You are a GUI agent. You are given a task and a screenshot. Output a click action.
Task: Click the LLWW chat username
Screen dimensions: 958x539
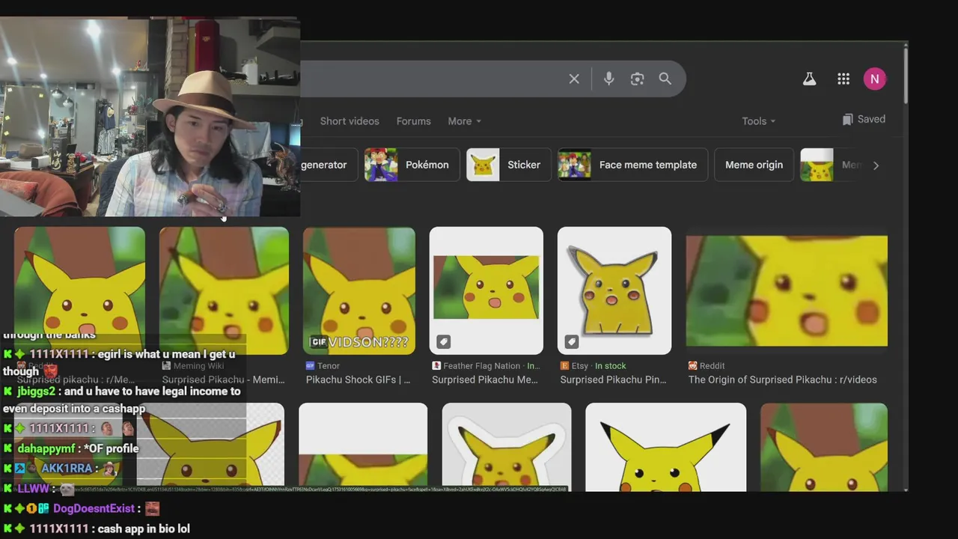coord(33,488)
